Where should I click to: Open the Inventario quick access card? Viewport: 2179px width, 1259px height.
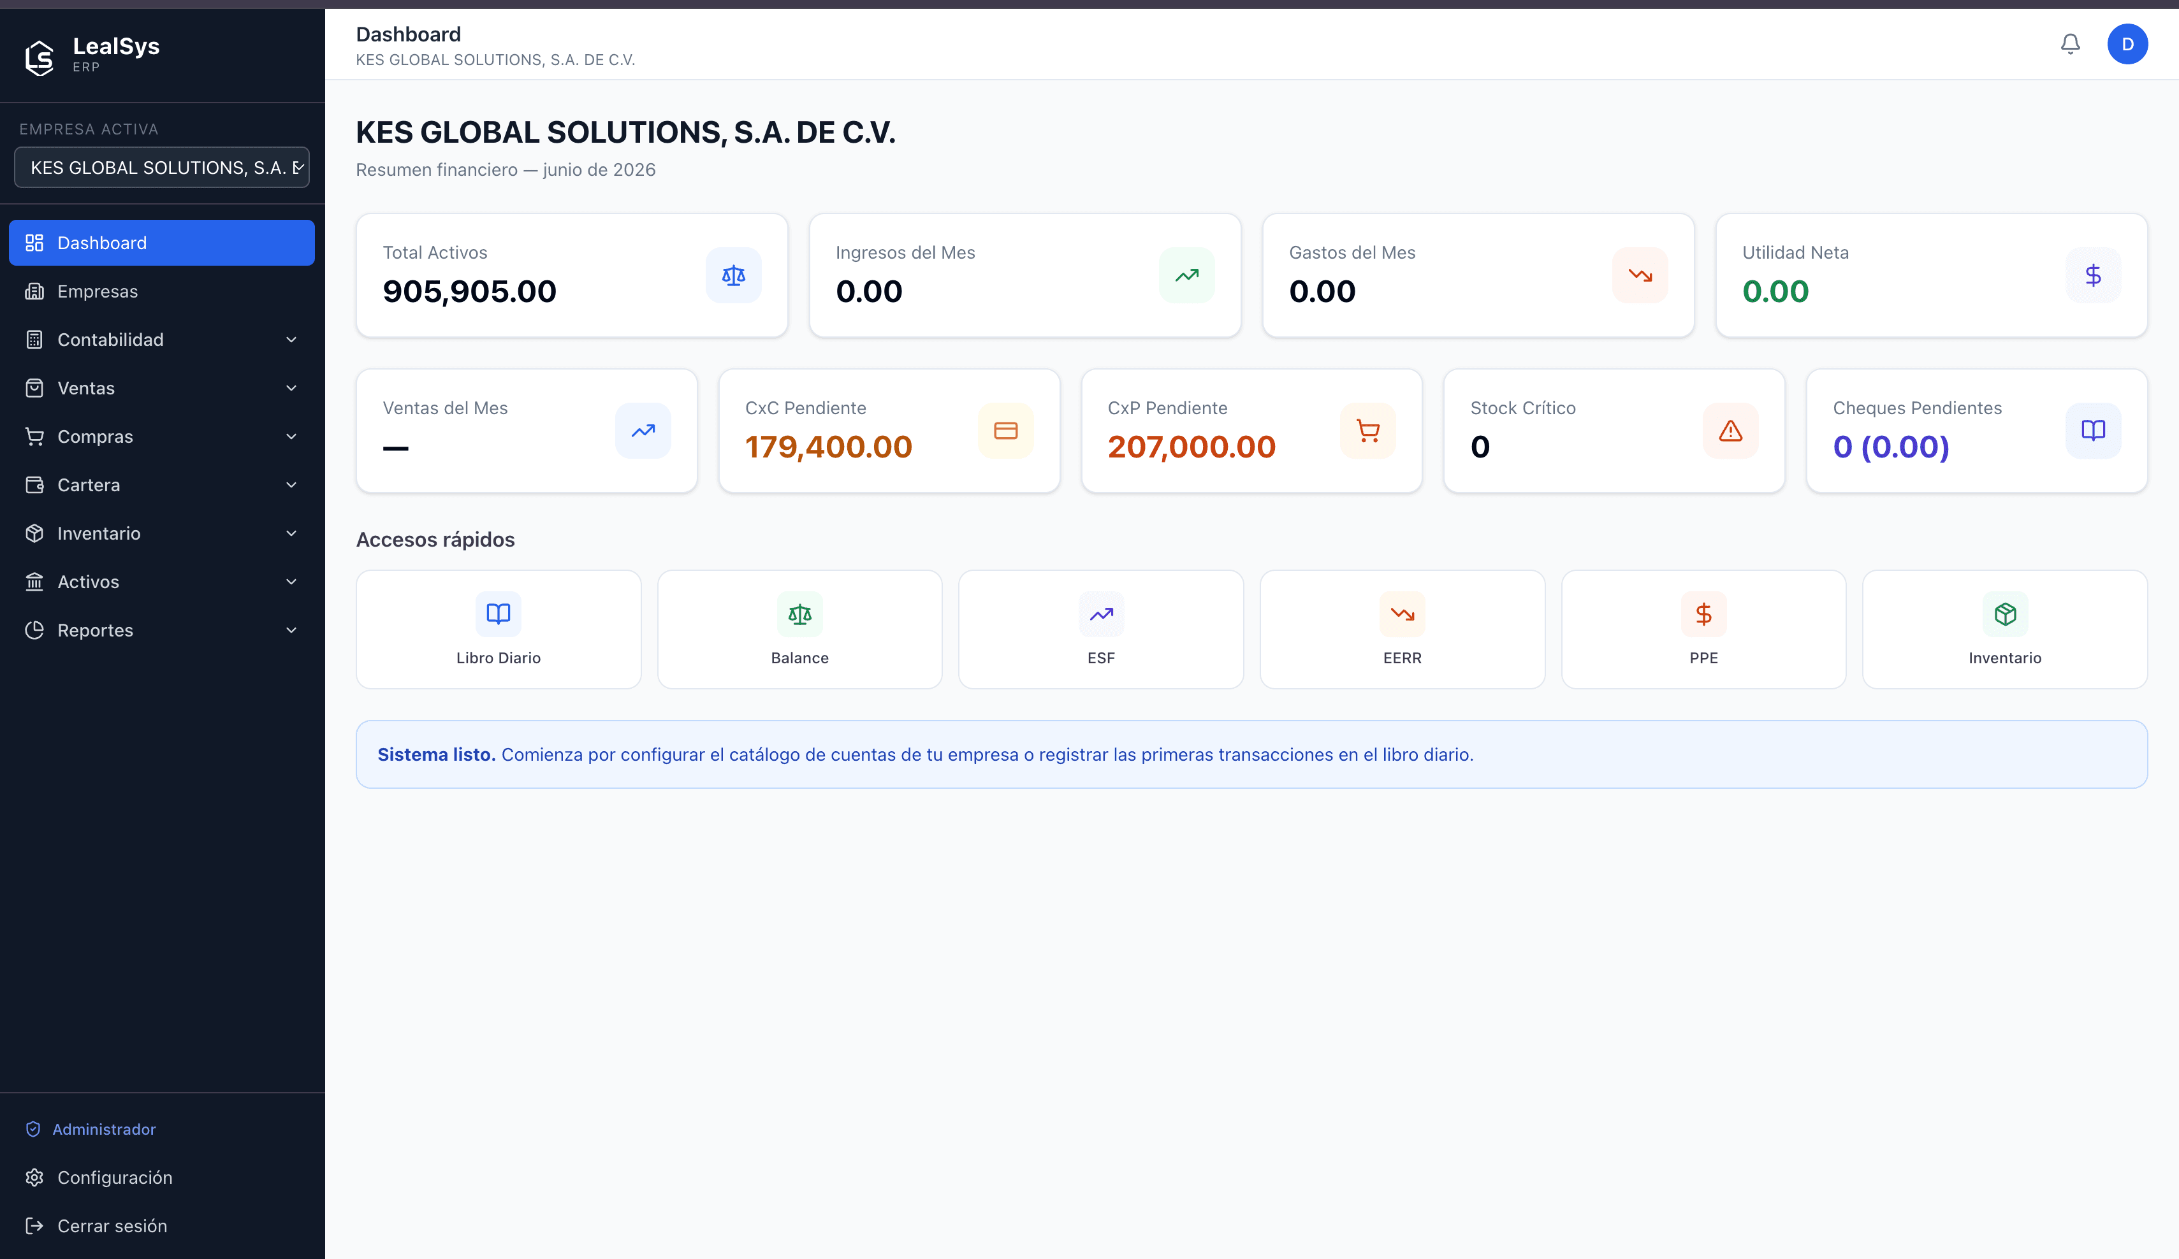point(2005,629)
